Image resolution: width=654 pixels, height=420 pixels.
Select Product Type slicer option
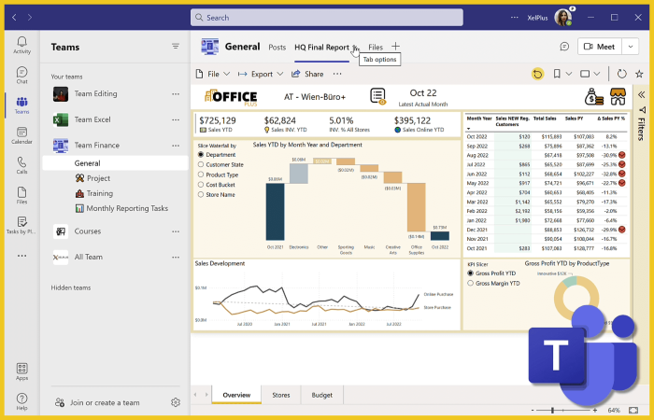pyautogui.click(x=200, y=175)
